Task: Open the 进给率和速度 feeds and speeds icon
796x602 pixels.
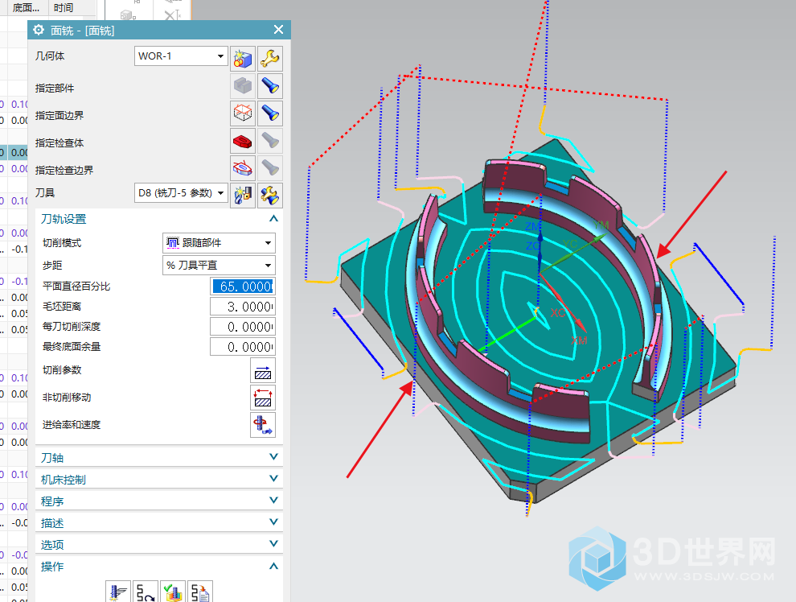Action: click(x=263, y=425)
